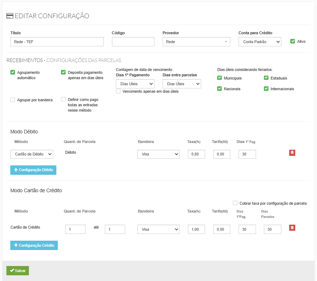The height and width of the screenshot is (281, 317).
Task: Toggle the Ativo checkbox
Action: coord(292,41)
